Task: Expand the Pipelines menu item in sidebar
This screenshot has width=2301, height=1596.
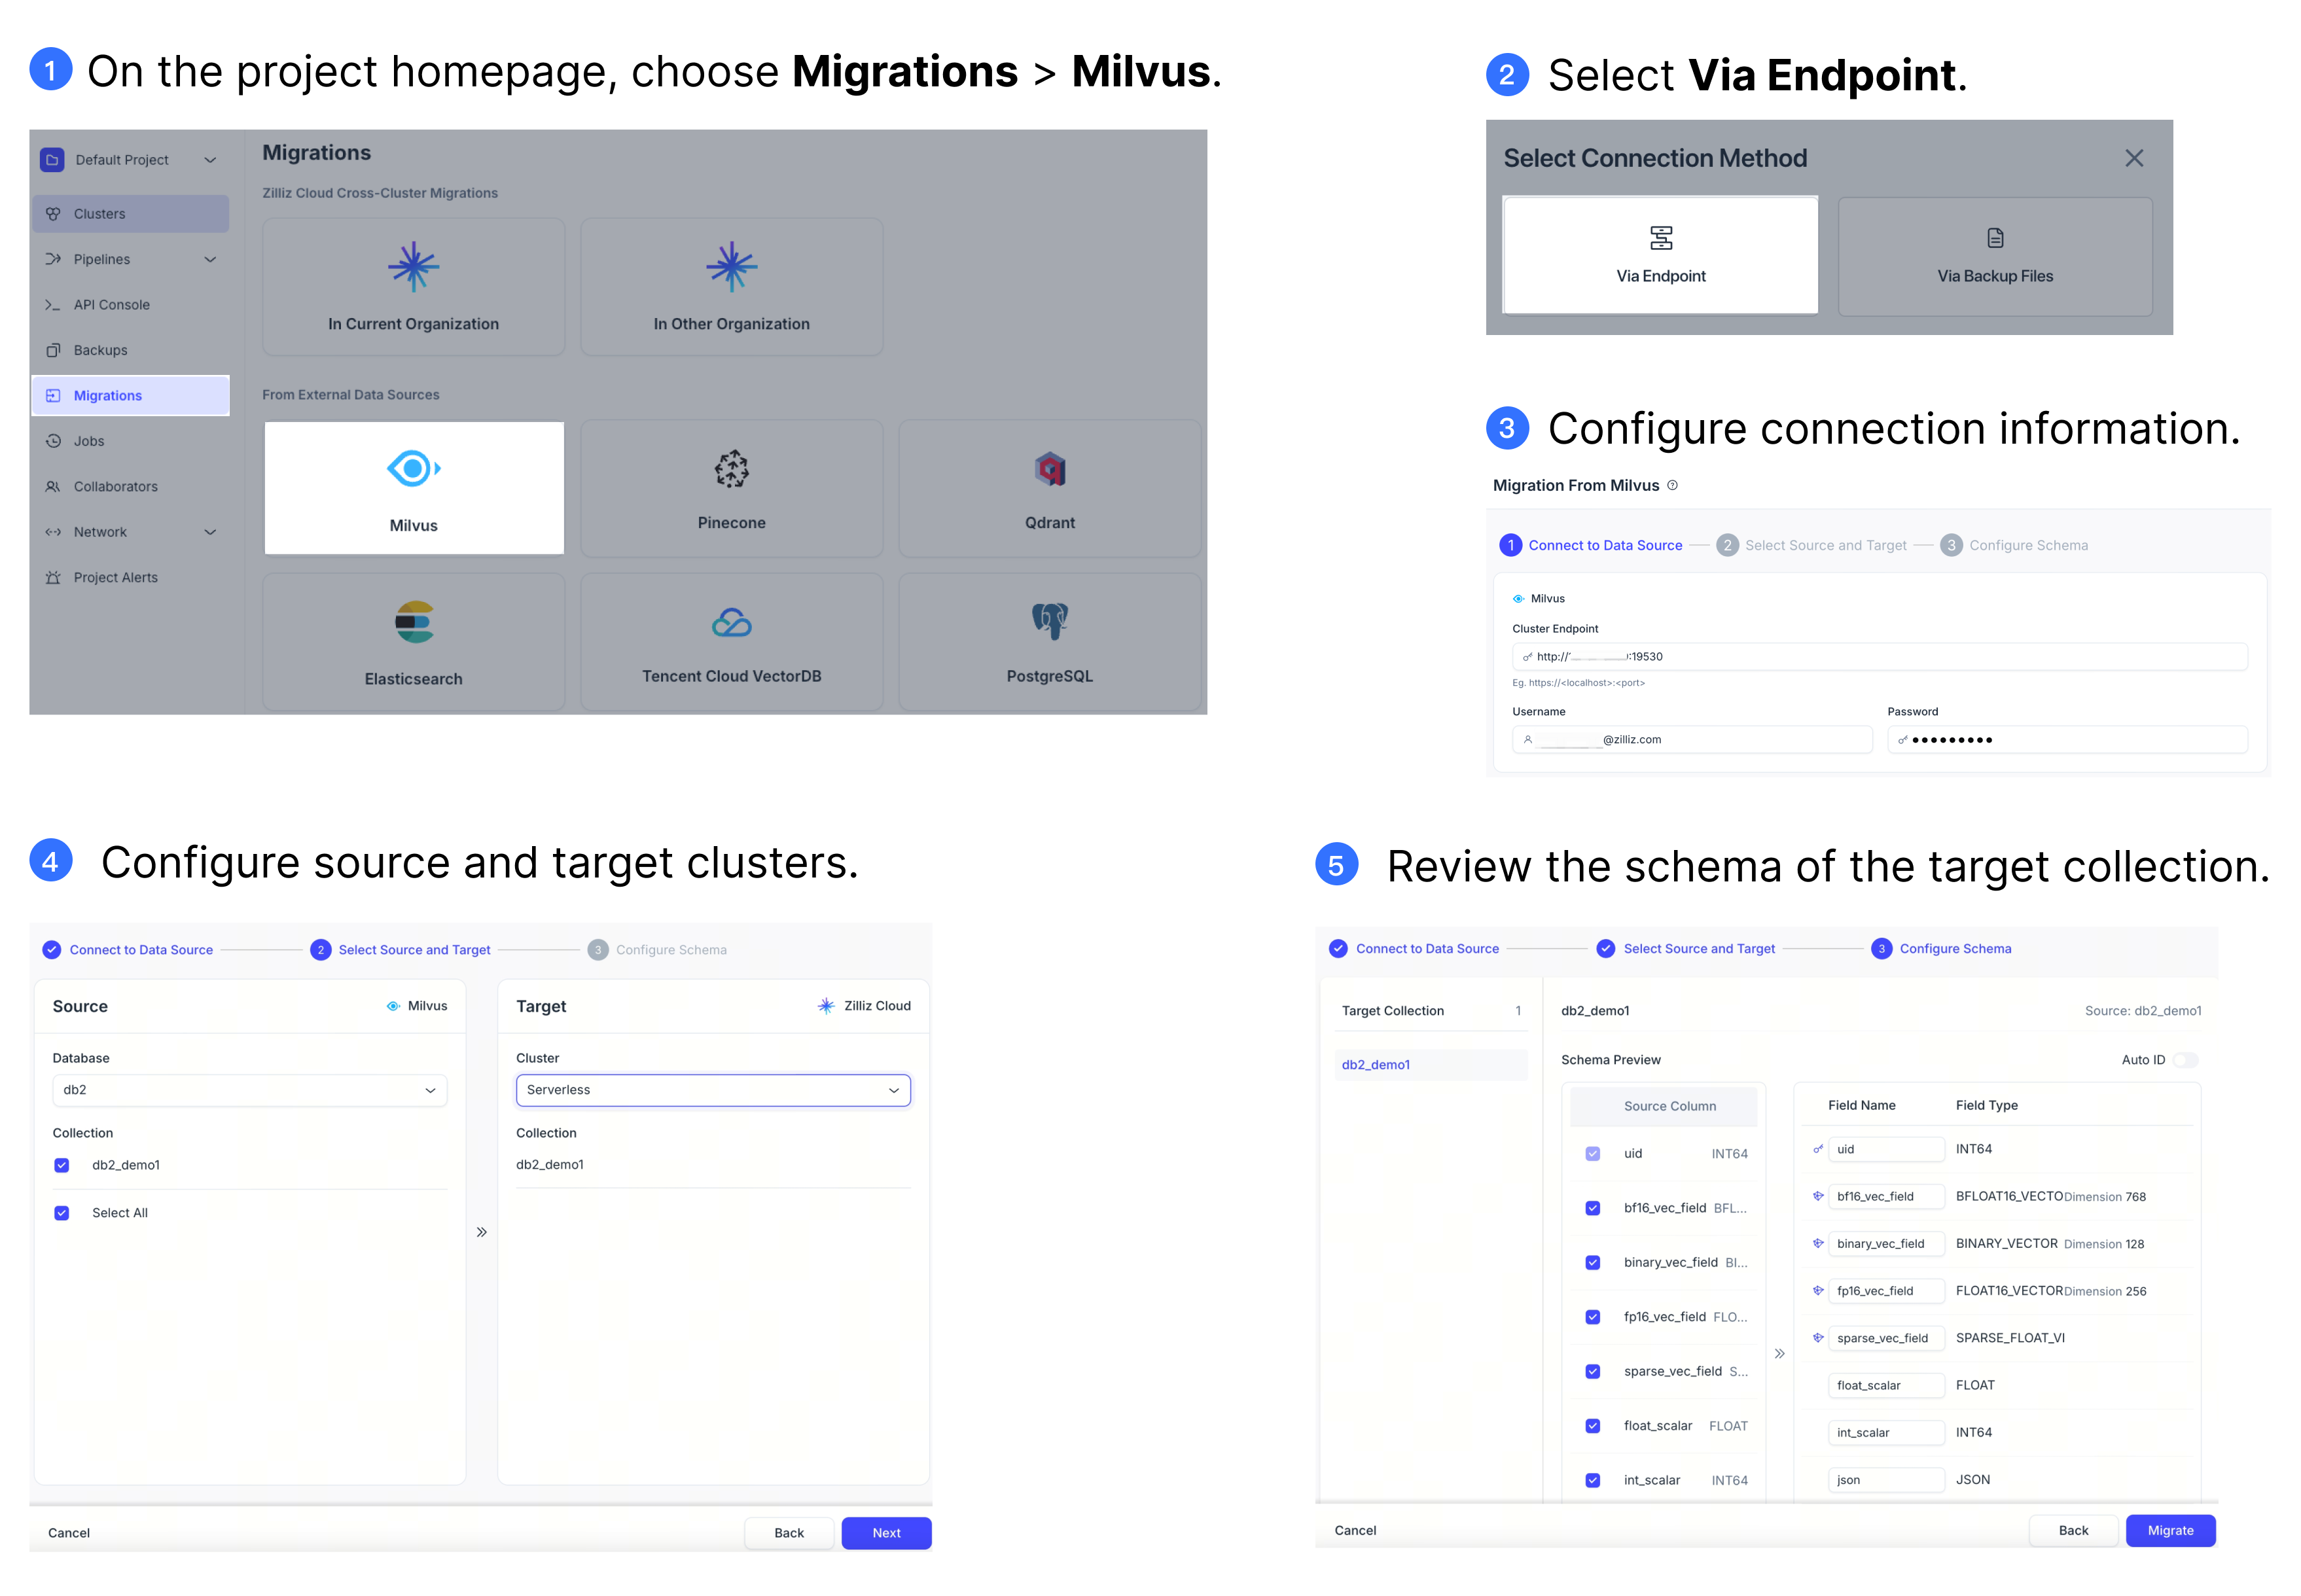Action: point(210,257)
